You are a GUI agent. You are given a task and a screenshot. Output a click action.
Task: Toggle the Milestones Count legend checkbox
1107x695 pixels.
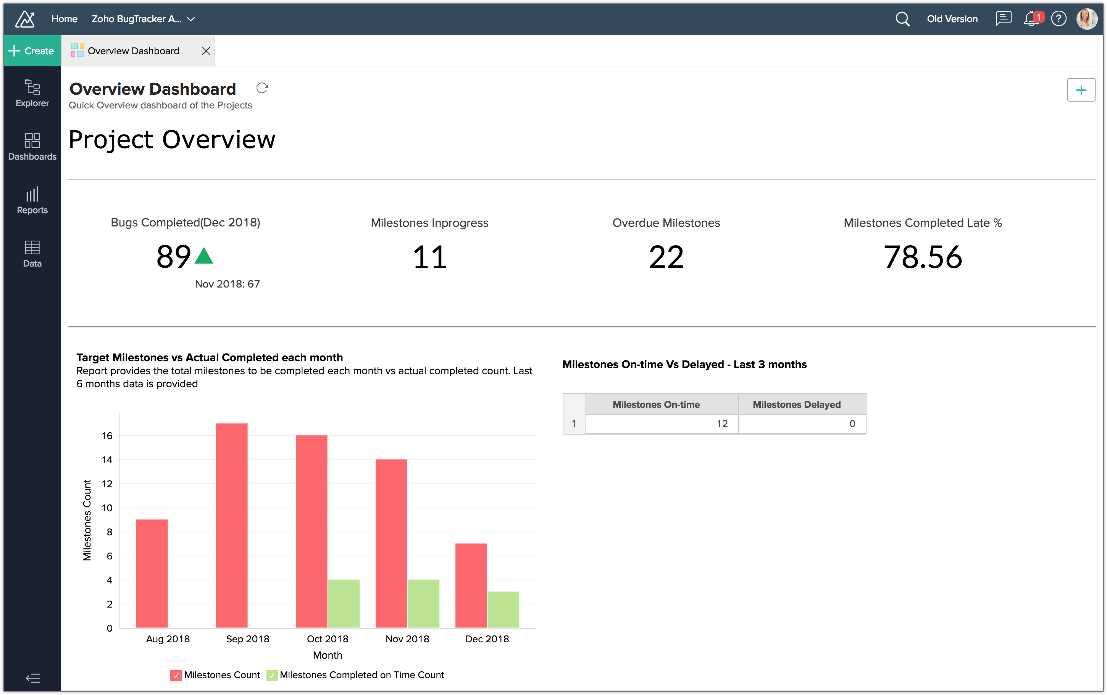[x=176, y=675]
